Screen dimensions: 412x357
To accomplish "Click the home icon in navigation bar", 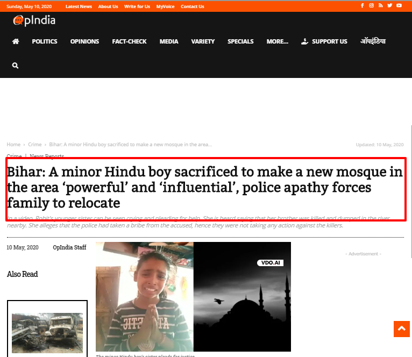I will (x=16, y=41).
